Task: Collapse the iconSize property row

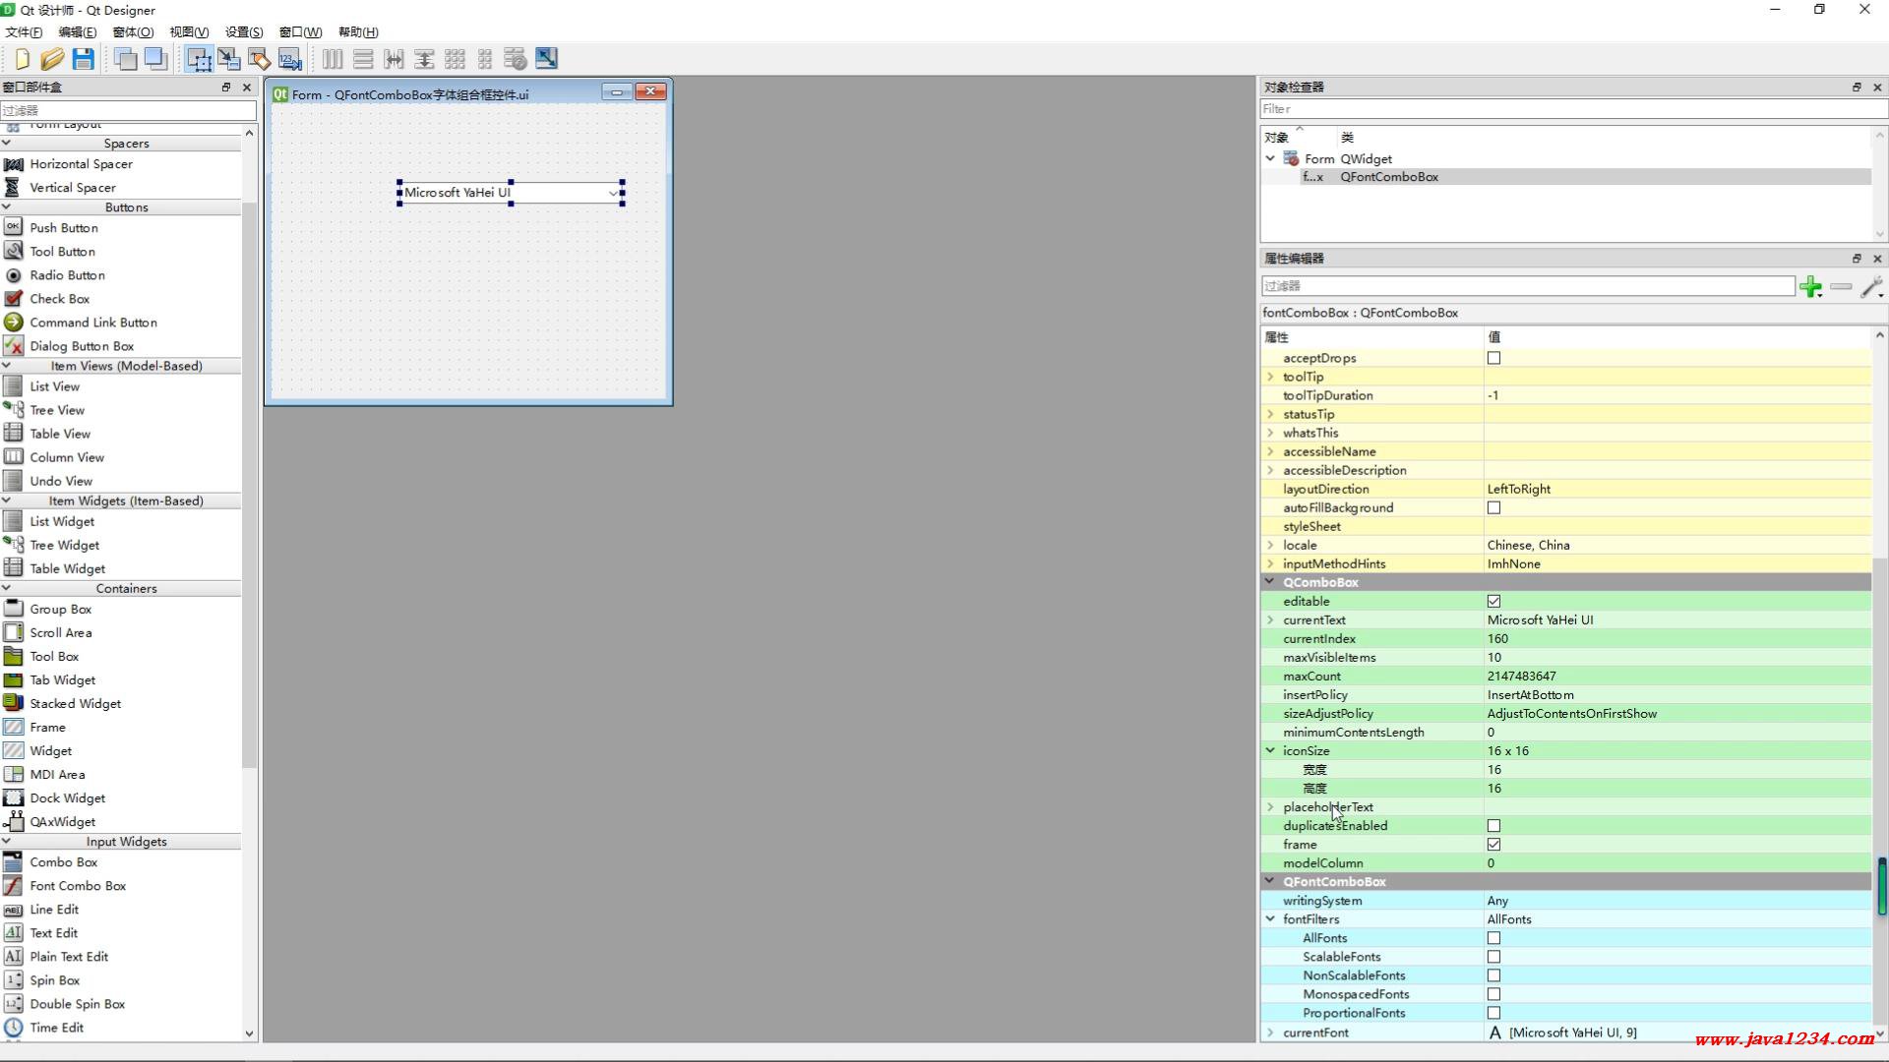Action: (x=1270, y=750)
